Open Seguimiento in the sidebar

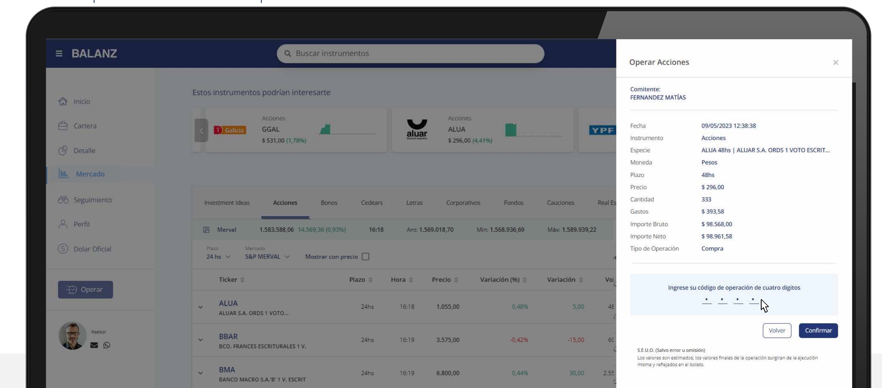pos(93,200)
